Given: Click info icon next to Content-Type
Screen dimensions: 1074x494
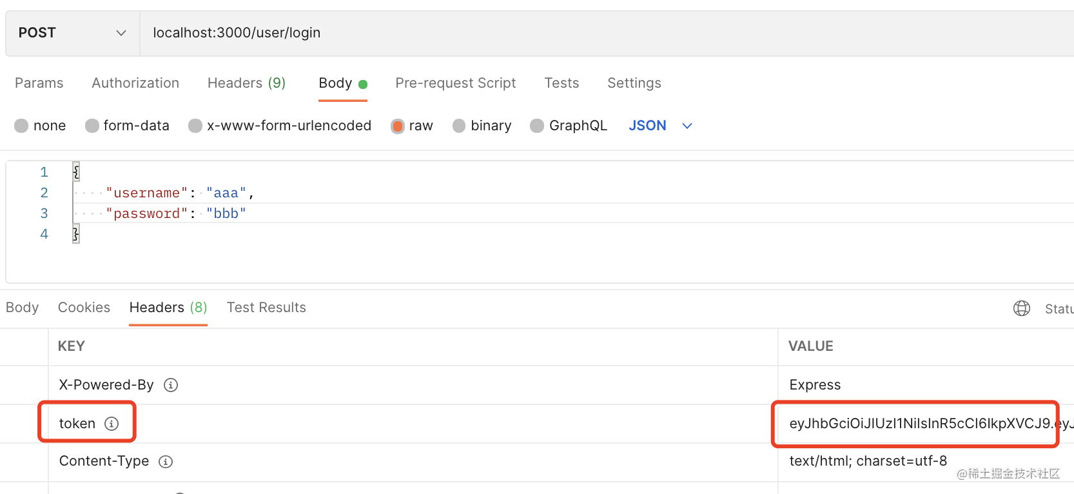Looking at the screenshot, I should pyautogui.click(x=166, y=462).
